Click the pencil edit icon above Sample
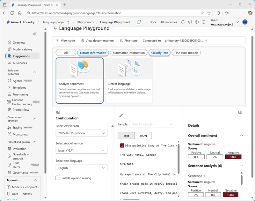The image size is (255, 201). [121, 115]
